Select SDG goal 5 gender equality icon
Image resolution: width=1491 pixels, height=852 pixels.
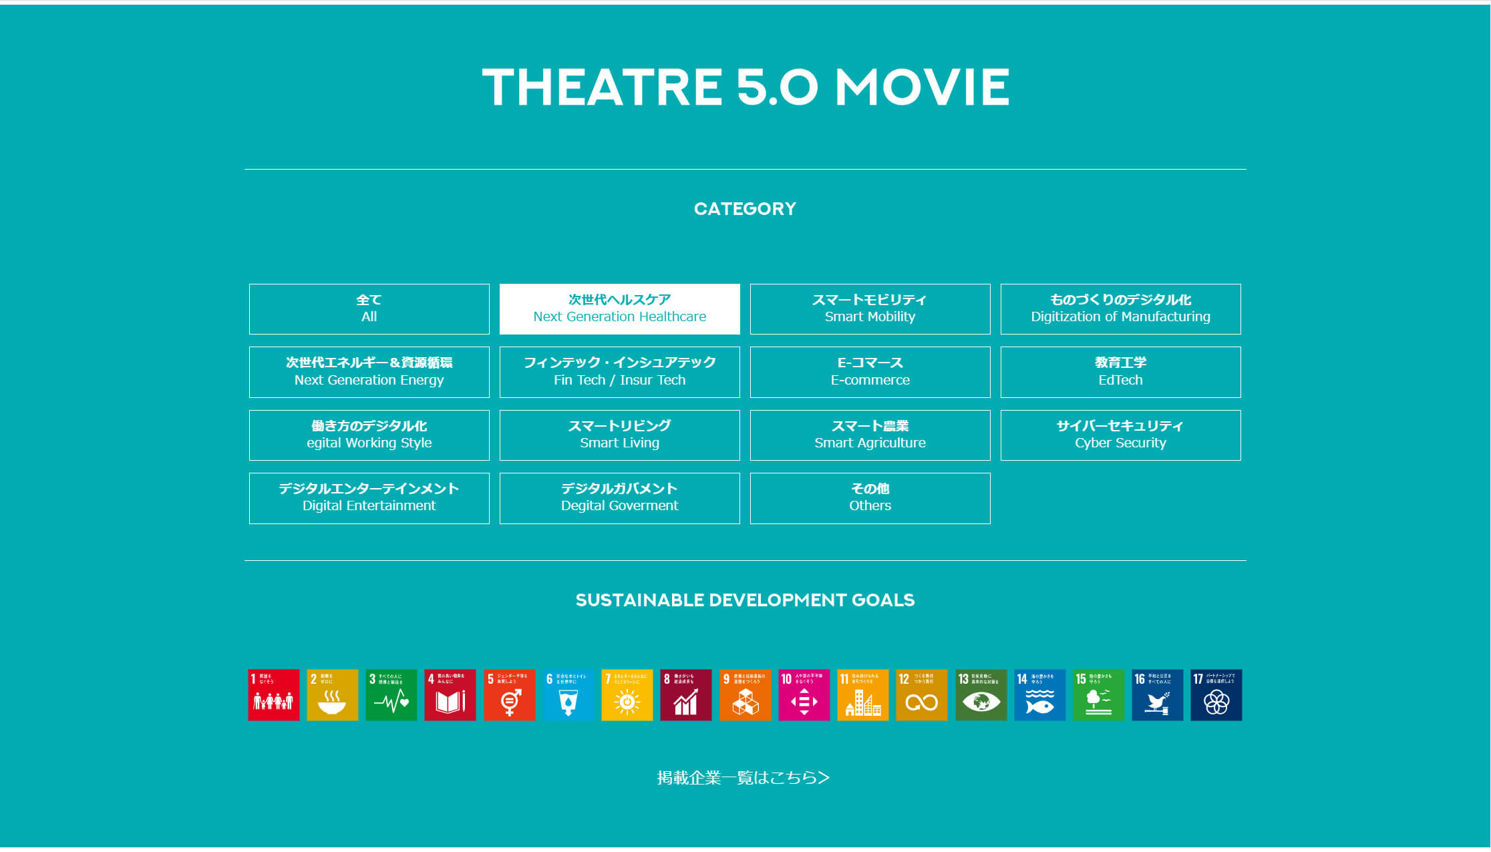tap(509, 694)
